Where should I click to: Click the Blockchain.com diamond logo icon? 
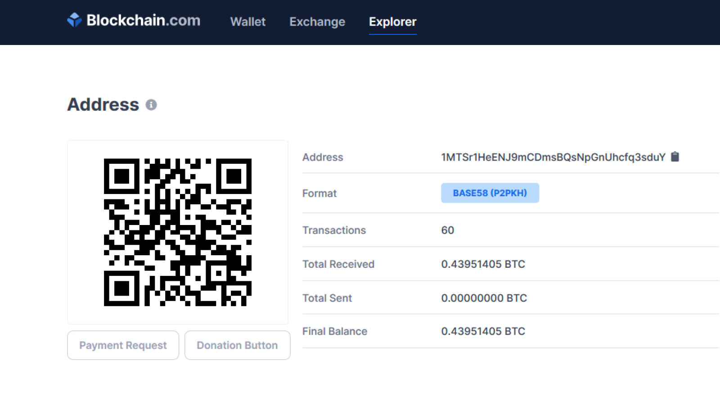(74, 20)
